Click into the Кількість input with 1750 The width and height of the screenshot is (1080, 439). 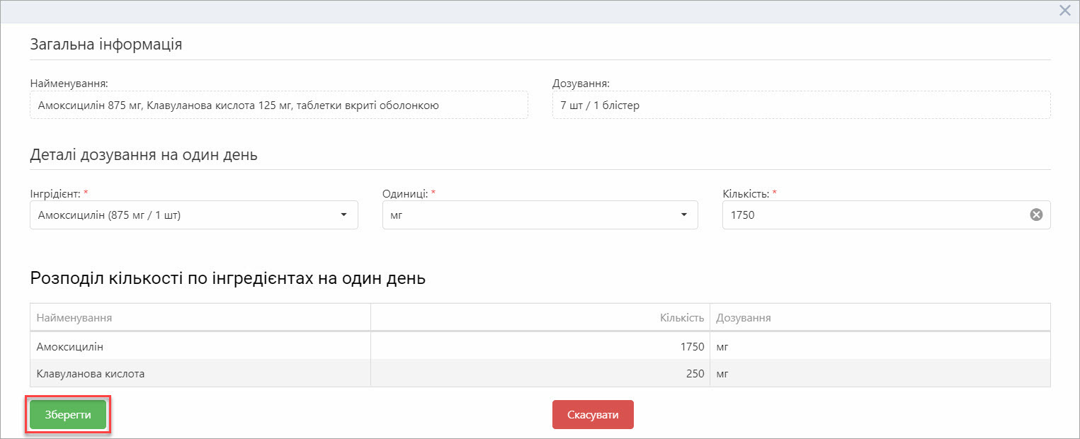[x=871, y=215]
